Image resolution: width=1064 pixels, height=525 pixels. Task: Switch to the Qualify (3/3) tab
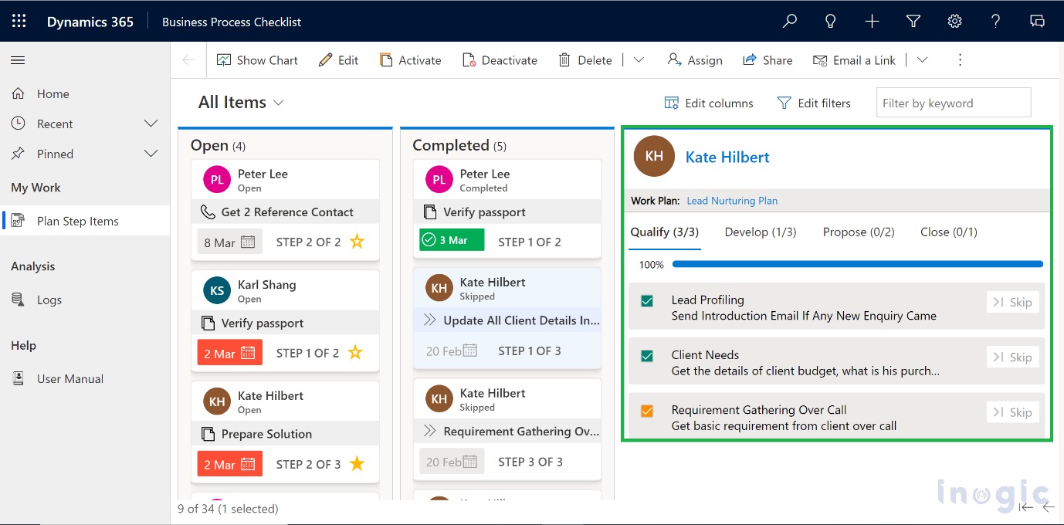(665, 232)
